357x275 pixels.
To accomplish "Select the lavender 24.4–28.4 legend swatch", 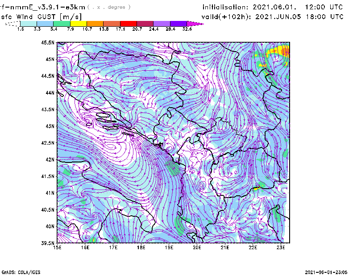I will click(x=162, y=24).
